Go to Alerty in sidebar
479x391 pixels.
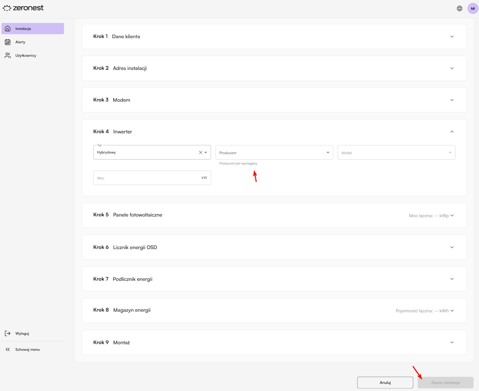click(20, 42)
